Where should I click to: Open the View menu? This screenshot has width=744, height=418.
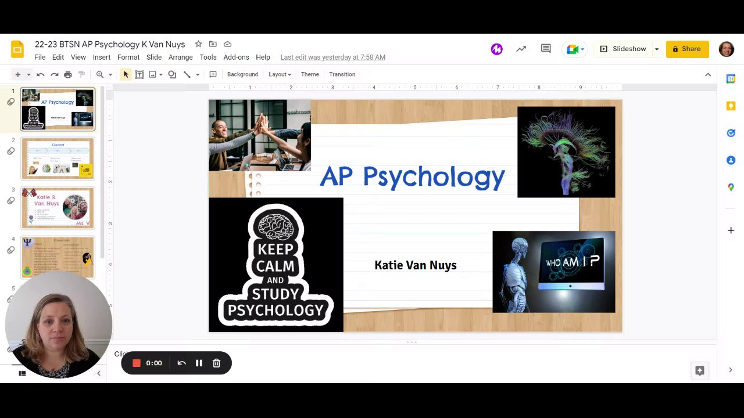(x=78, y=57)
